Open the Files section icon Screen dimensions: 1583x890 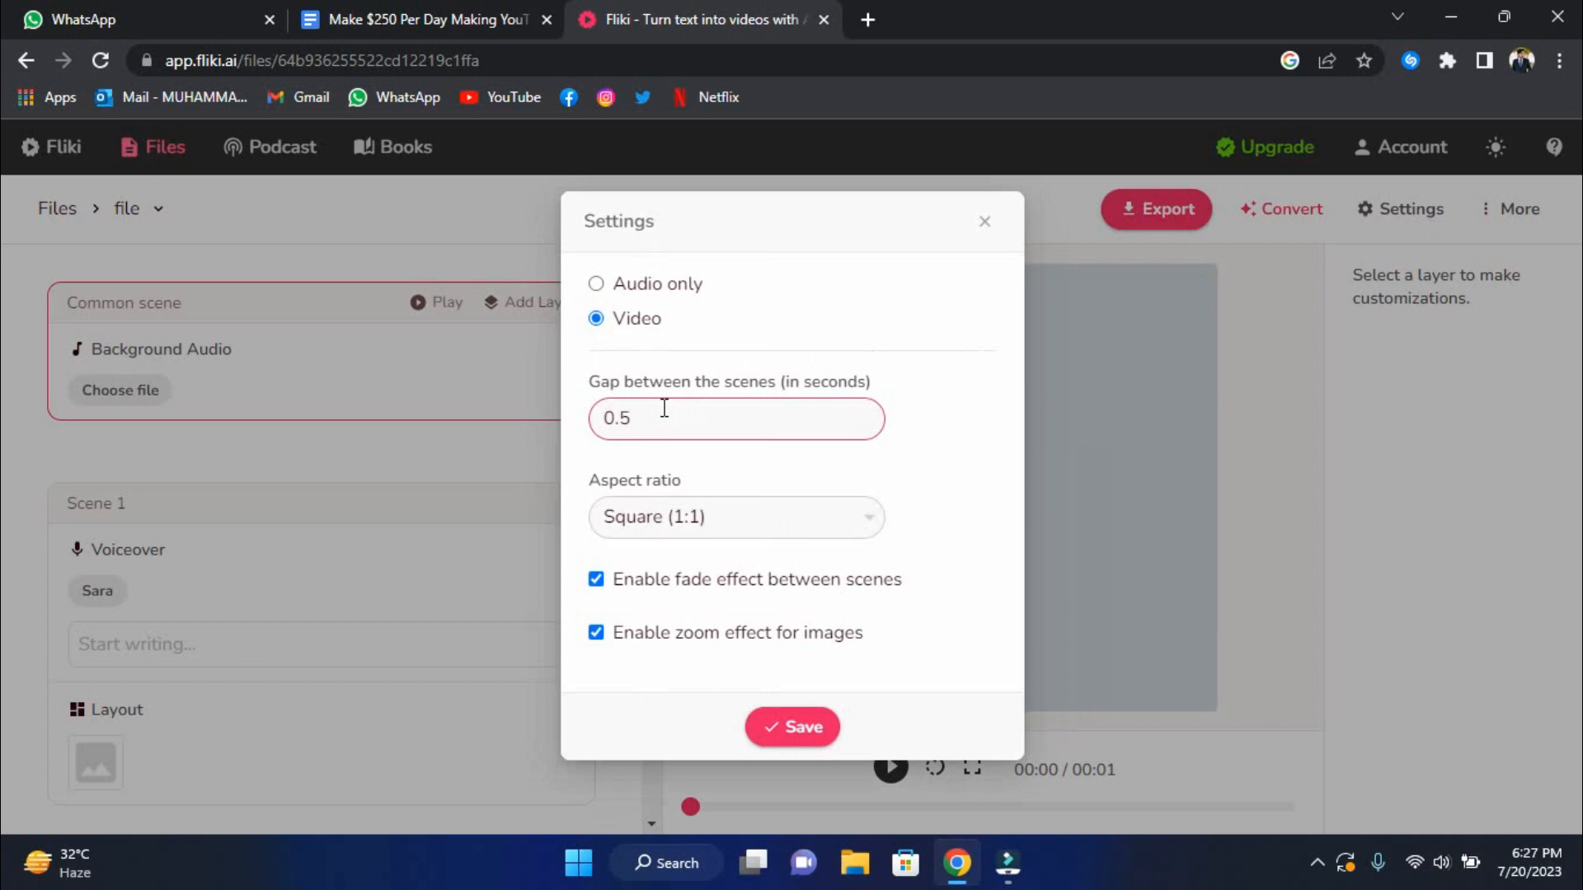pos(129,147)
